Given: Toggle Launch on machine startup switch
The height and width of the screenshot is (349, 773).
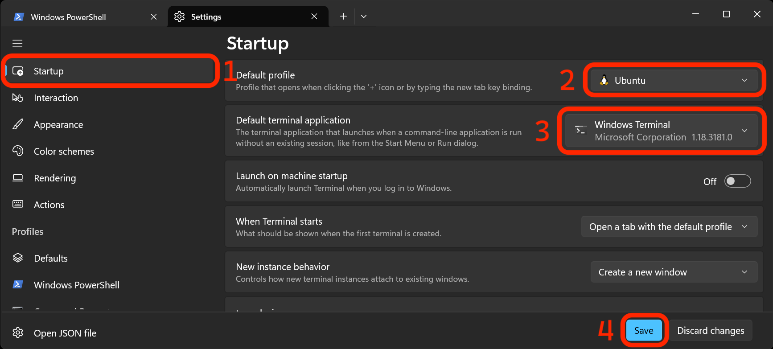Looking at the screenshot, I should click(x=737, y=181).
